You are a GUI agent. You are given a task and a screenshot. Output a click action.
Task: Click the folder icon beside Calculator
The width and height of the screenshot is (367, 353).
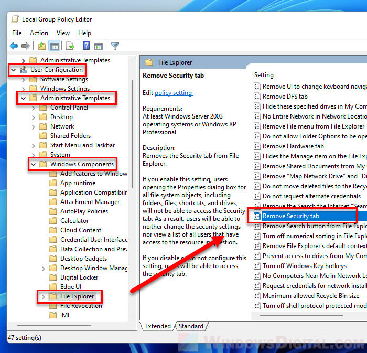pyautogui.click(x=53, y=221)
